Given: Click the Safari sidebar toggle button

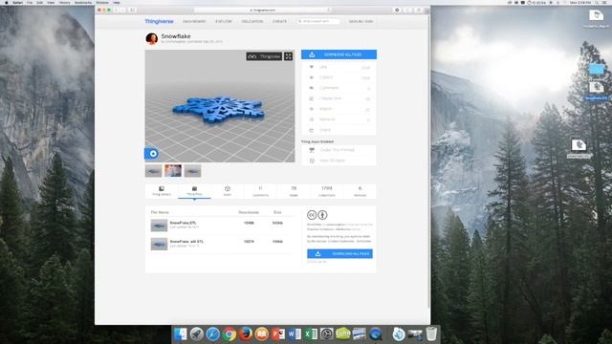Looking at the screenshot, I should pos(132,10).
